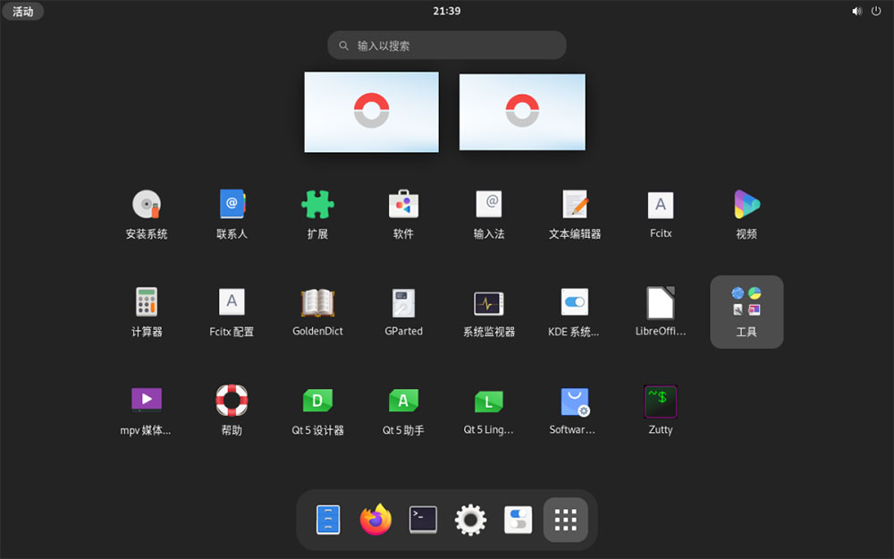Open the 帮助 help app

coord(232,411)
